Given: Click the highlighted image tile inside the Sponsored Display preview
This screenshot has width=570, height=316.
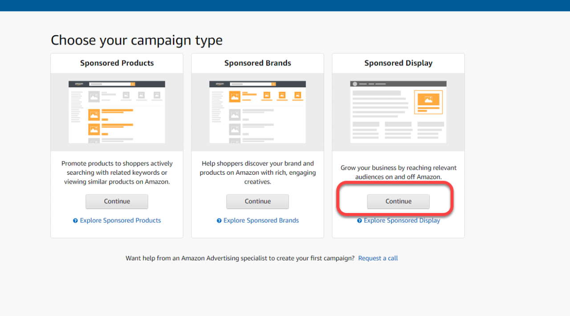Looking at the screenshot, I should 428,102.
